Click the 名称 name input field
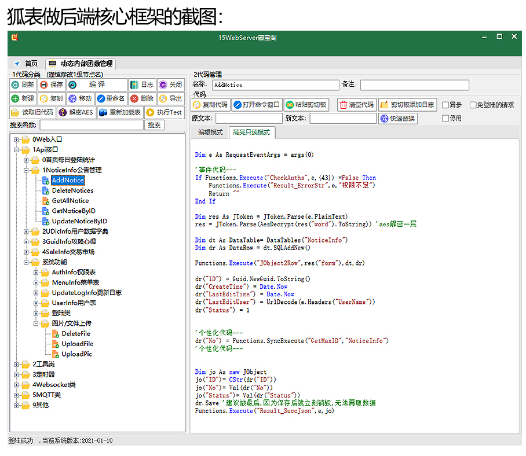This screenshot has width=526, height=456. click(x=275, y=85)
